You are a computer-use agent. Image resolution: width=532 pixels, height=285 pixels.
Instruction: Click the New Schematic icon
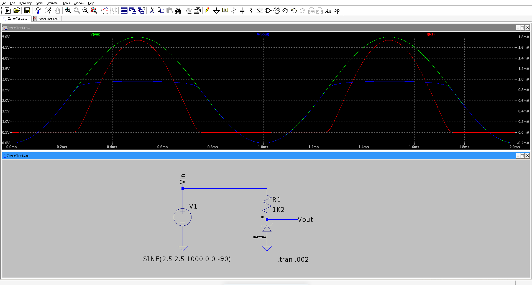tap(8, 11)
